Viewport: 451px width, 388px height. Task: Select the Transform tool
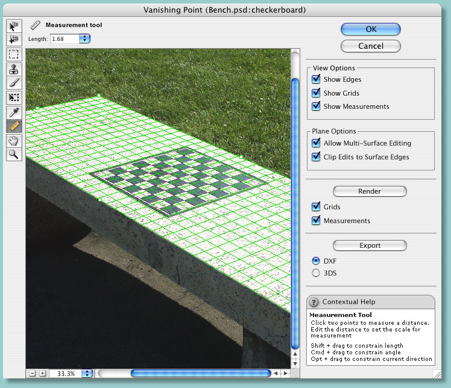14,97
